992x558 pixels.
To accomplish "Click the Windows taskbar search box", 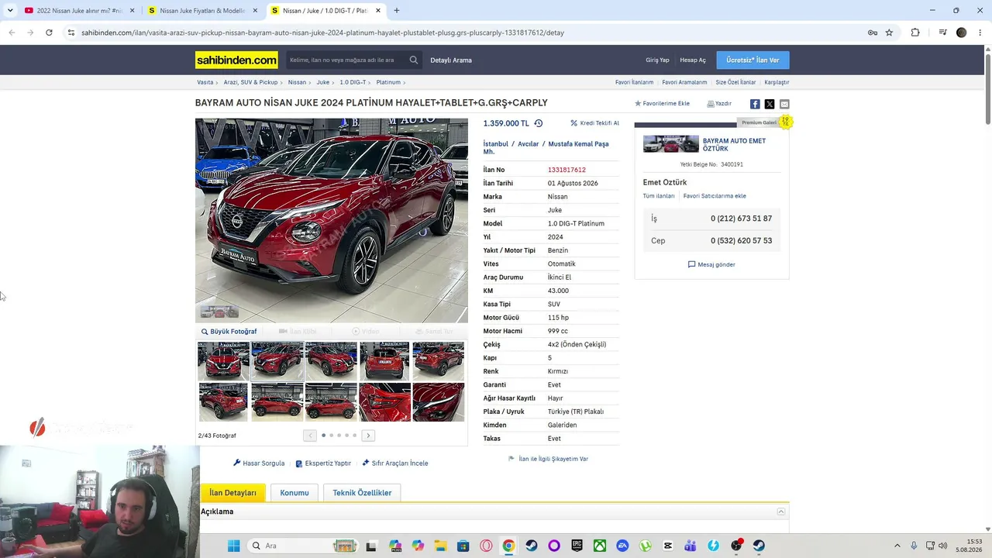I will pos(303,546).
